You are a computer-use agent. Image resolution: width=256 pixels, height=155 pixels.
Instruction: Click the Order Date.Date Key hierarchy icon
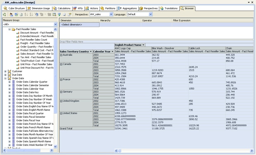coord(13,92)
